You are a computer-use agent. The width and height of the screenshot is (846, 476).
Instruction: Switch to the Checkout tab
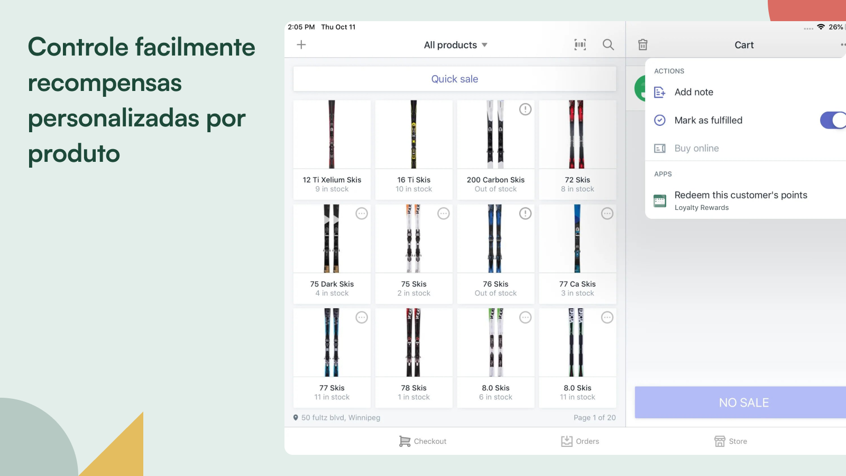[x=422, y=441]
